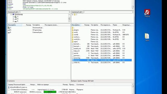Sort local files by Последнее измен... column
This screenshot has width=167, height=94.
(51, 25)
